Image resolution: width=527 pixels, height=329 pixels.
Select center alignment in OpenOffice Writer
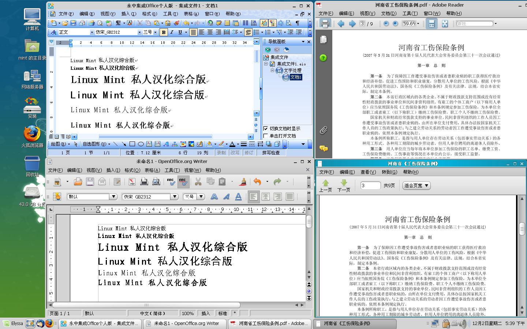click(266, 197)
